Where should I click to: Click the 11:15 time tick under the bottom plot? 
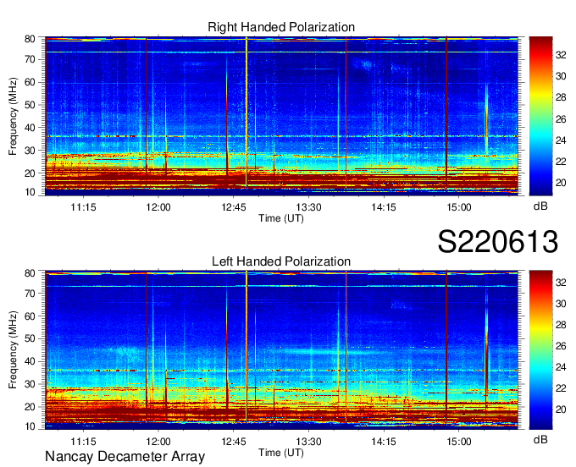[83, 442]
